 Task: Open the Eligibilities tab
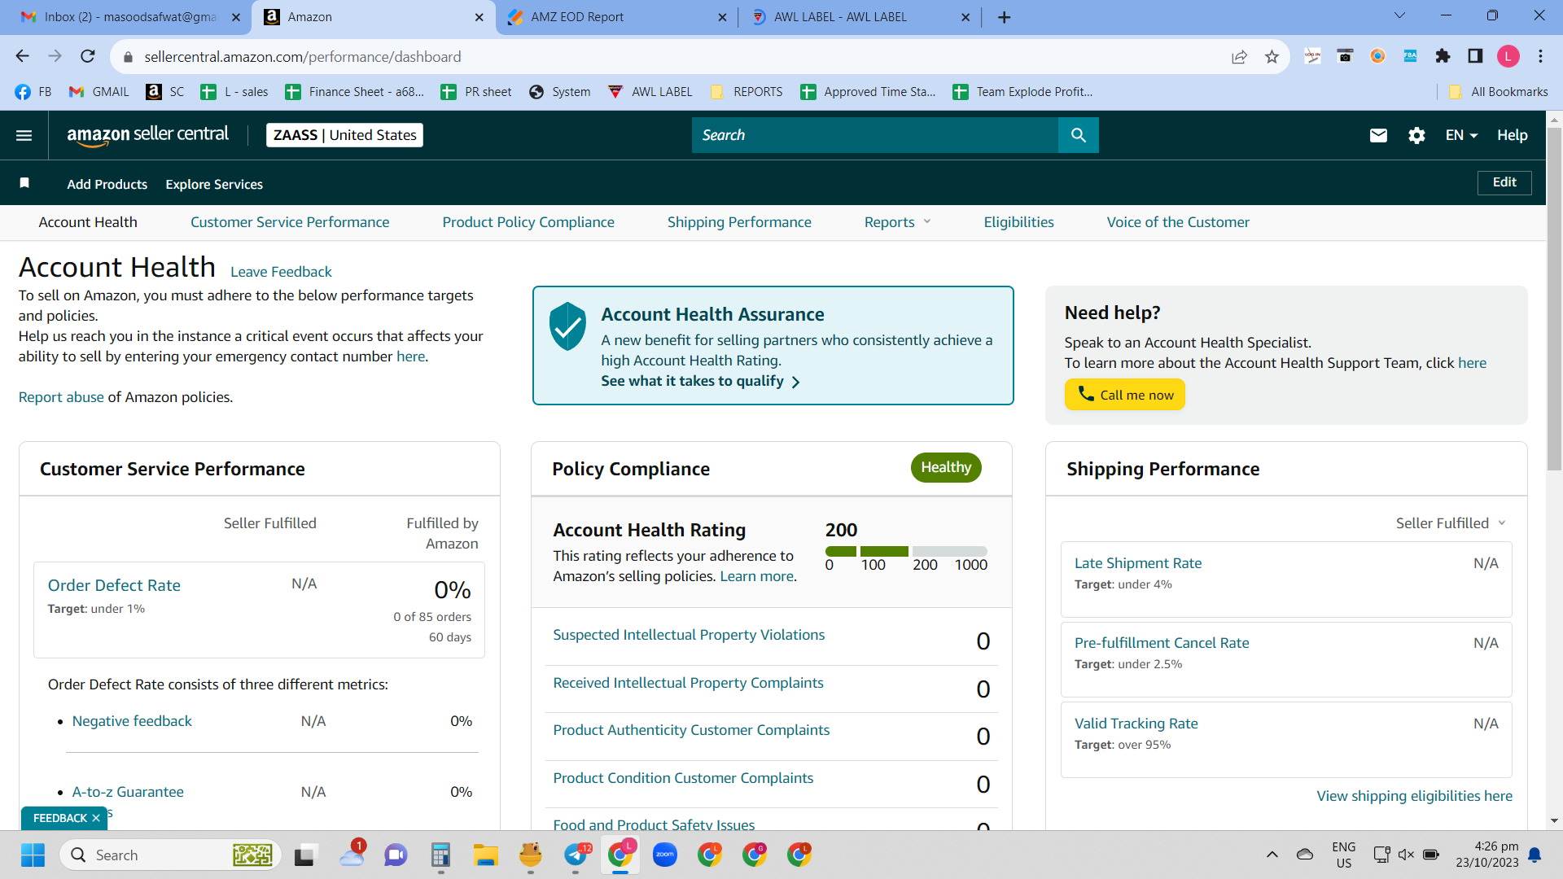pyautogui.click(x=1018, y=222)
